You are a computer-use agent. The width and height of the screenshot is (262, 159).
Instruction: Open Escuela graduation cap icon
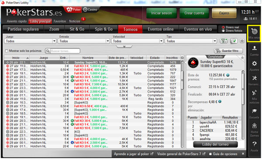tap(254, 111)
